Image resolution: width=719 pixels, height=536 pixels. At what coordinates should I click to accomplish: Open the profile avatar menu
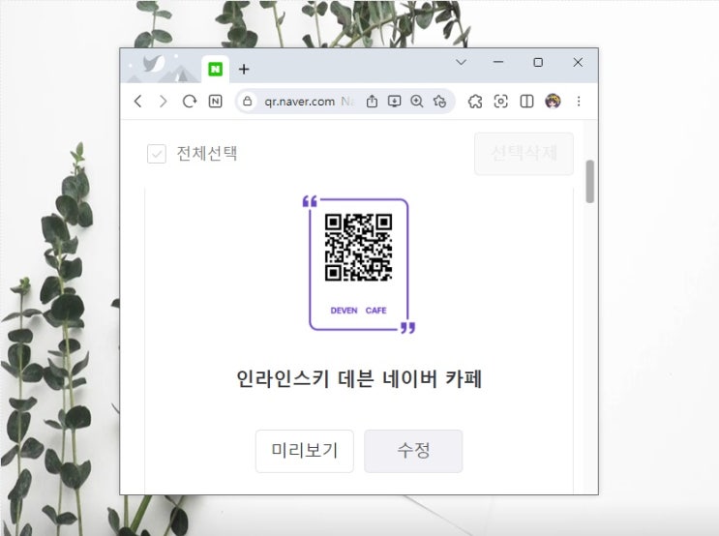click(553, 101)
